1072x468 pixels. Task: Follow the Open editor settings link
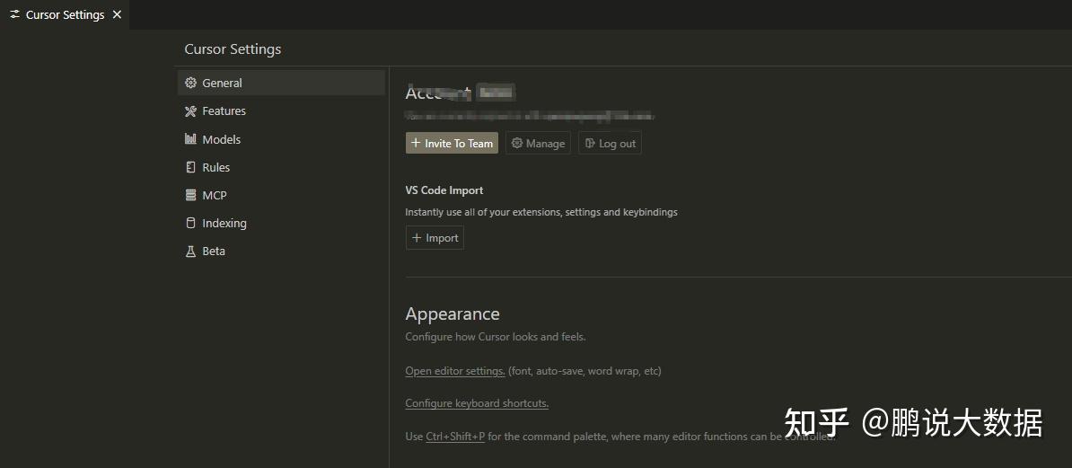click(455, 371)
